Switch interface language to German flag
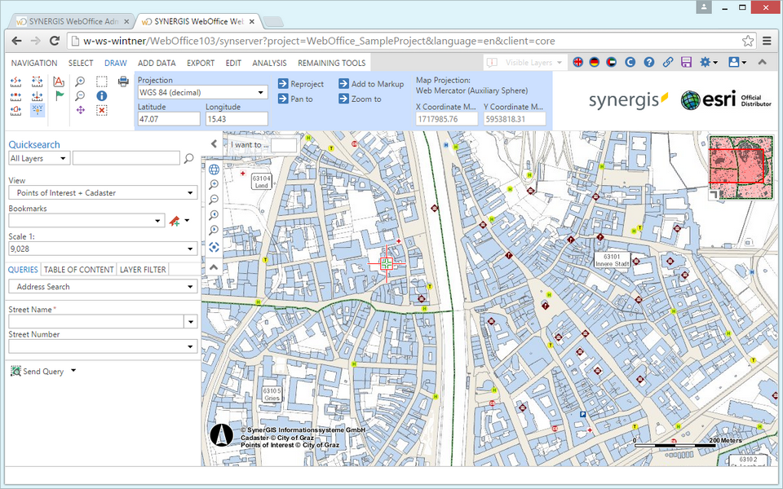The image size is (783, 489). tap(595, 61)
